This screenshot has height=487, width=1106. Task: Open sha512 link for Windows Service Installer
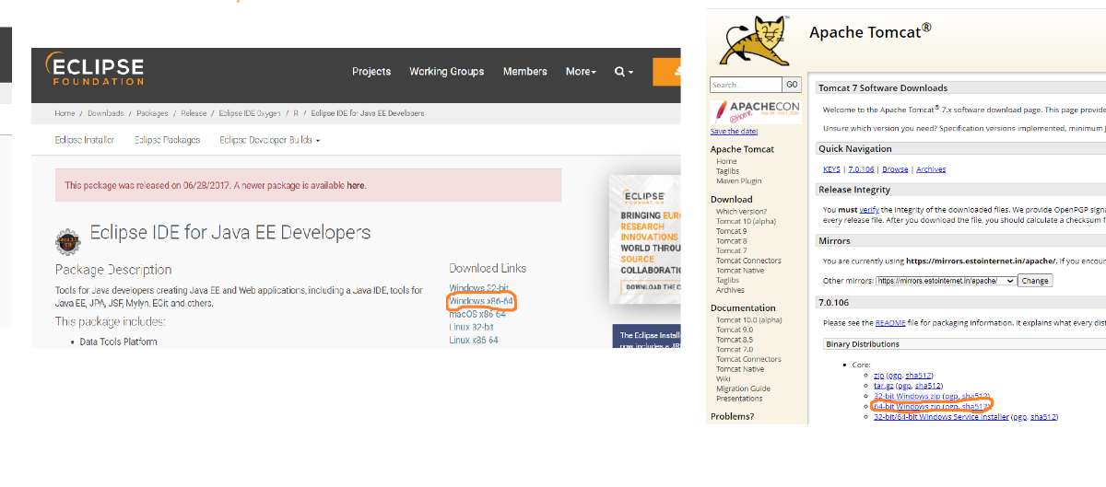click(x=1043, y=417)
